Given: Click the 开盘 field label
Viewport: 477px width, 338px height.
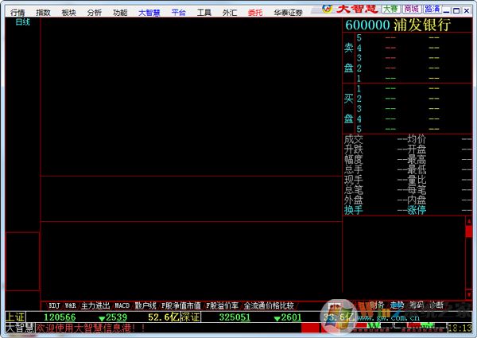Looking at the screenshot, I should pos(417,150).
